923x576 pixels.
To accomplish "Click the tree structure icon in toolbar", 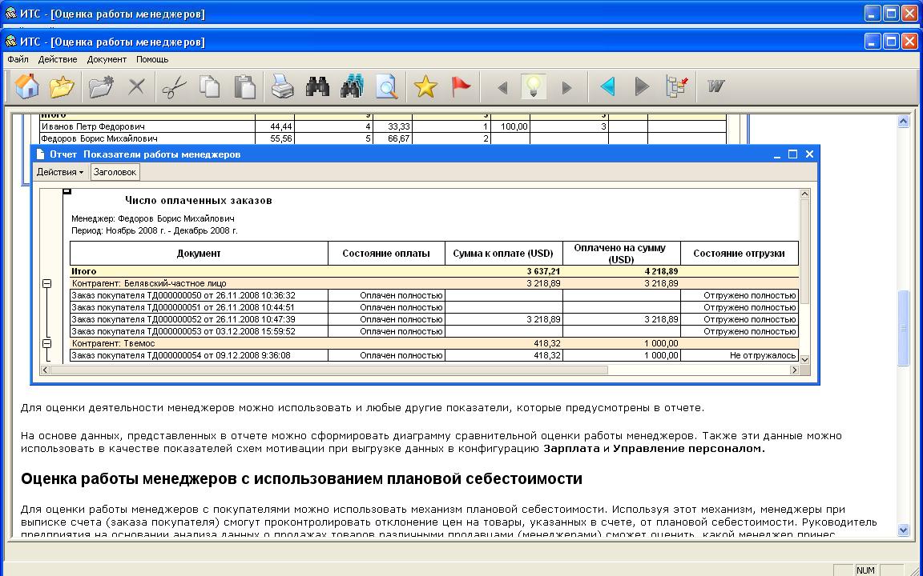I will point(677,86).
